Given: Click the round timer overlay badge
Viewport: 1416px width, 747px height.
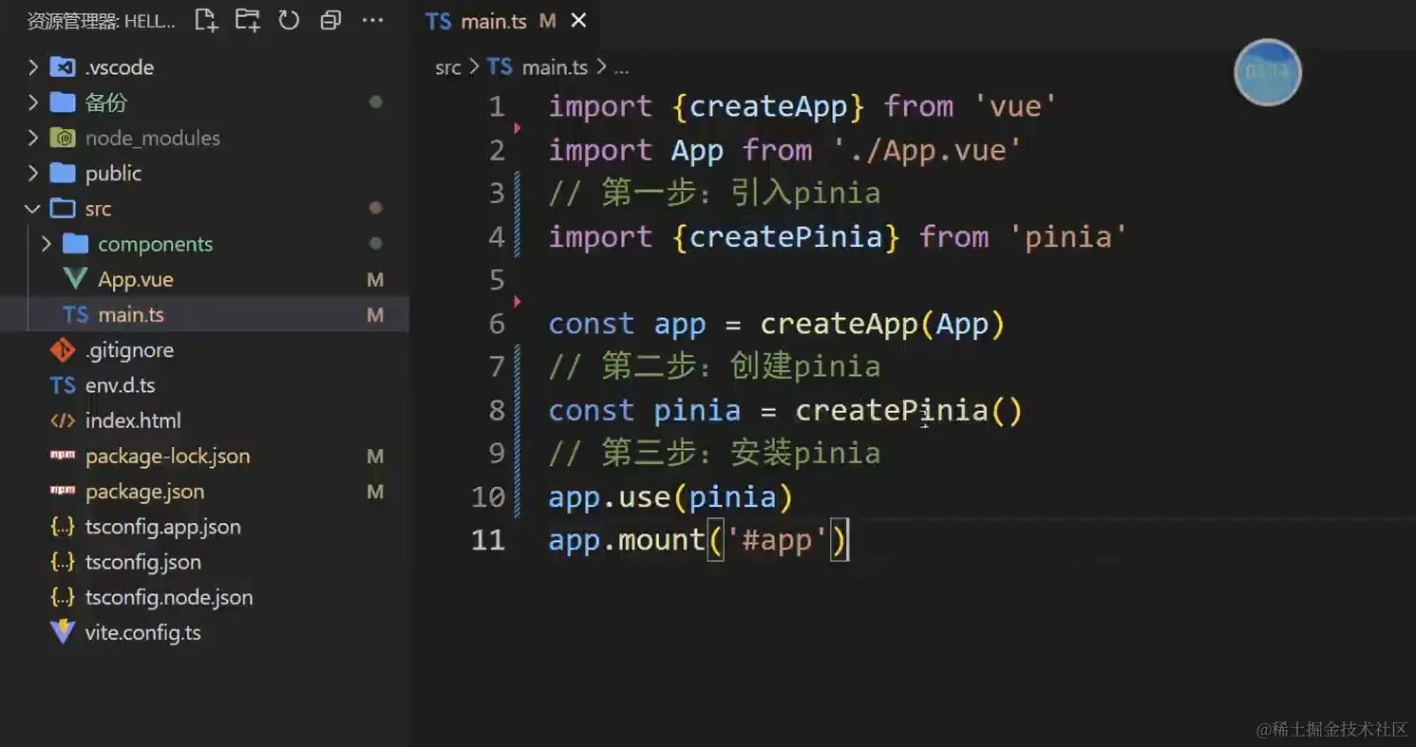Looking at the screenshot, I should [1267, 72].
